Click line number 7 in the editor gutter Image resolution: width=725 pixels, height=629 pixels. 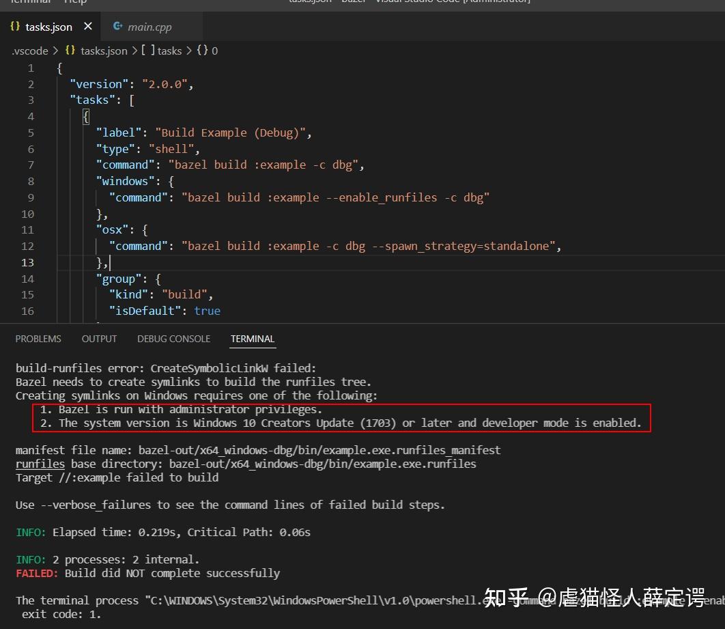click(31, 165)
